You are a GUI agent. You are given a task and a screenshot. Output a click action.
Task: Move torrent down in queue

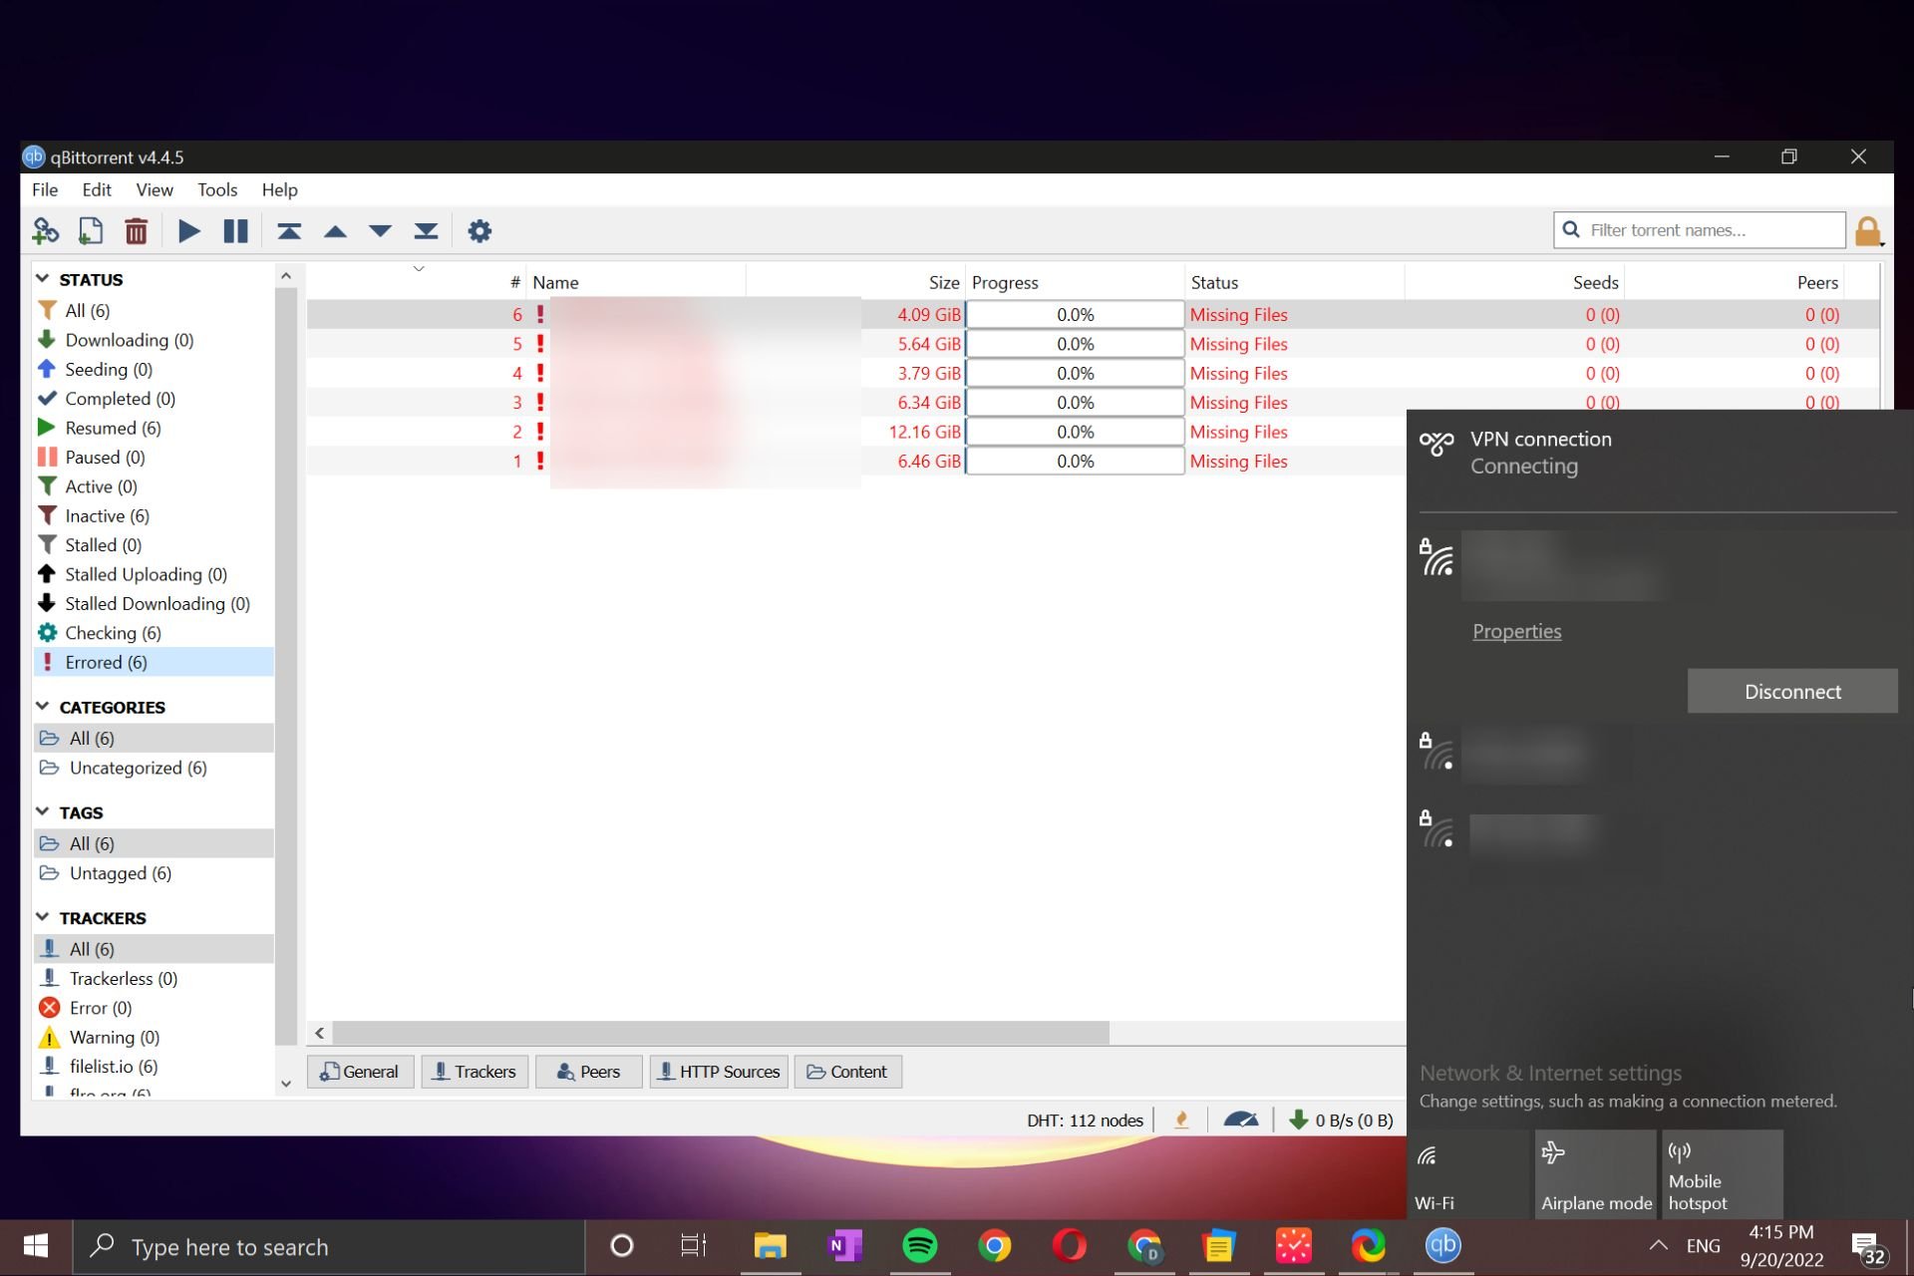[x=380, y=231]
